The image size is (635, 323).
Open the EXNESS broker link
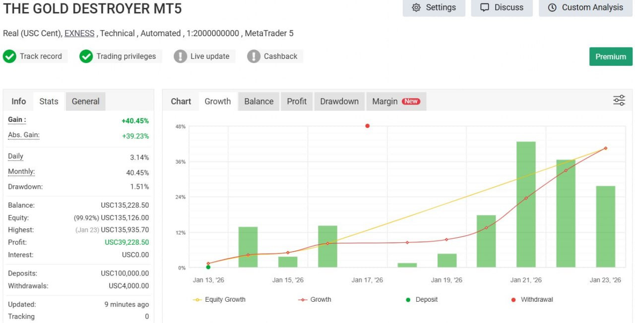tap(79, 33)
